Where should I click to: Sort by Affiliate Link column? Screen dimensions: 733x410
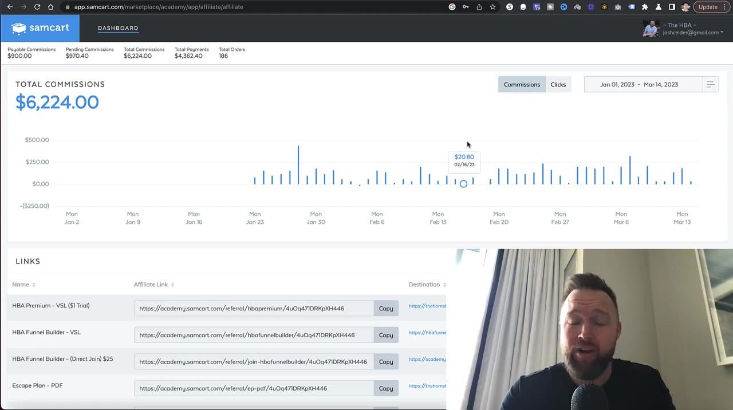pyautogui.click(x=154, y=285)
